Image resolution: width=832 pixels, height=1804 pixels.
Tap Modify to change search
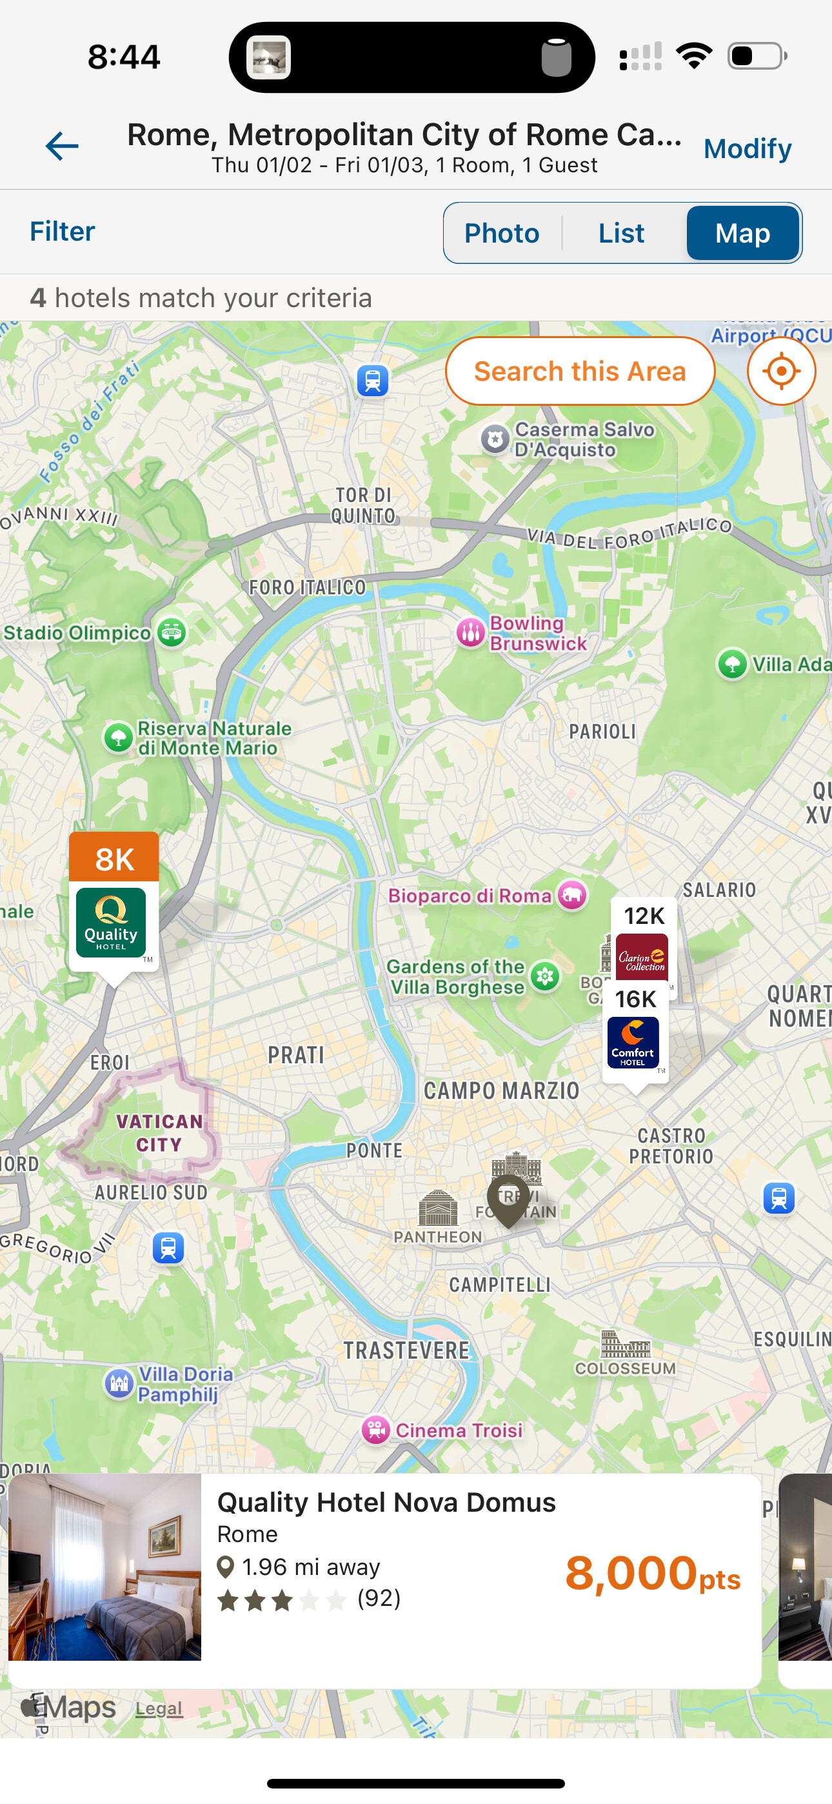click(x=748, y=148)
